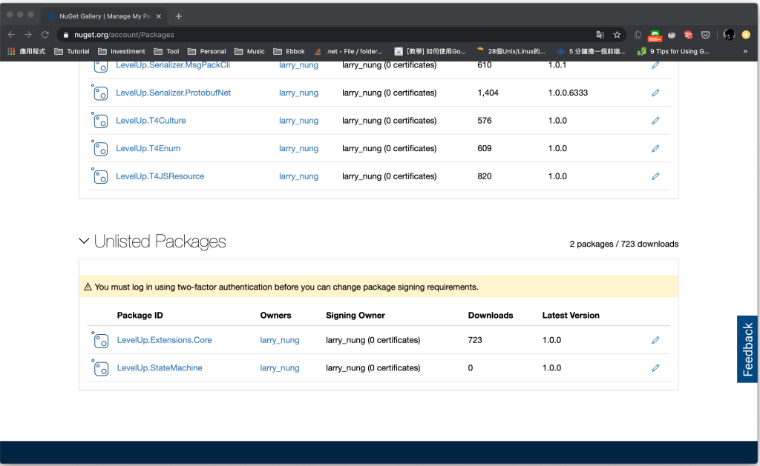
Task: Open the Music bookmarks folder
Action: [x=249, y=51]
